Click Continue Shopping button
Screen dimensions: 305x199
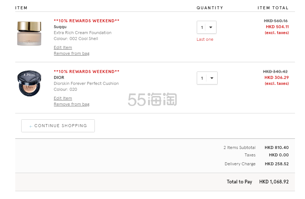point(58,126)
